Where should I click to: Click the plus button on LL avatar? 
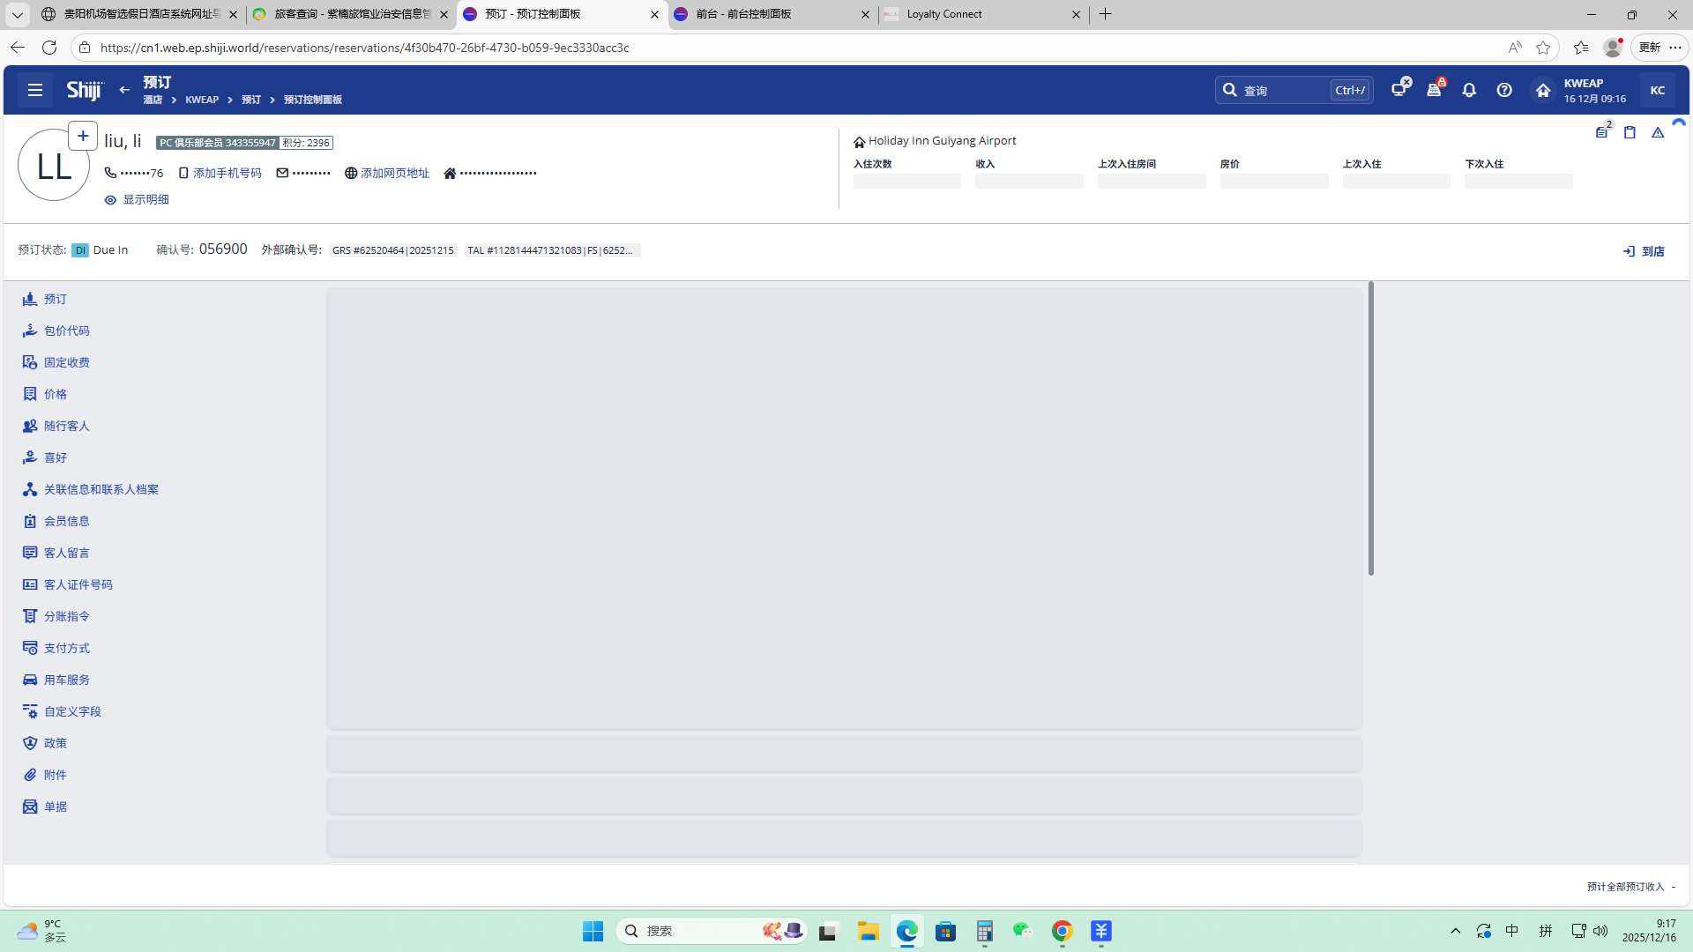(83, 136)
